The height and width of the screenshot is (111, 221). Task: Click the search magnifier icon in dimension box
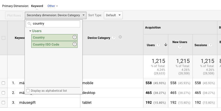point(29,24)
